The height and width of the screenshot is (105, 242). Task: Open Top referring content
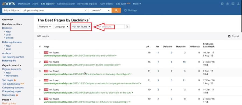tap(13, 57)
